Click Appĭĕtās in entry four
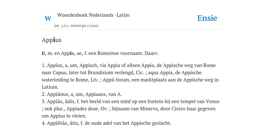 click(57, 123)
